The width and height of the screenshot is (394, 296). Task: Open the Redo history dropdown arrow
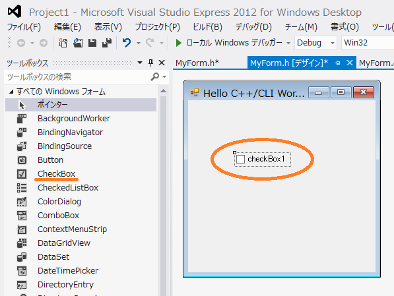point(162,44)
